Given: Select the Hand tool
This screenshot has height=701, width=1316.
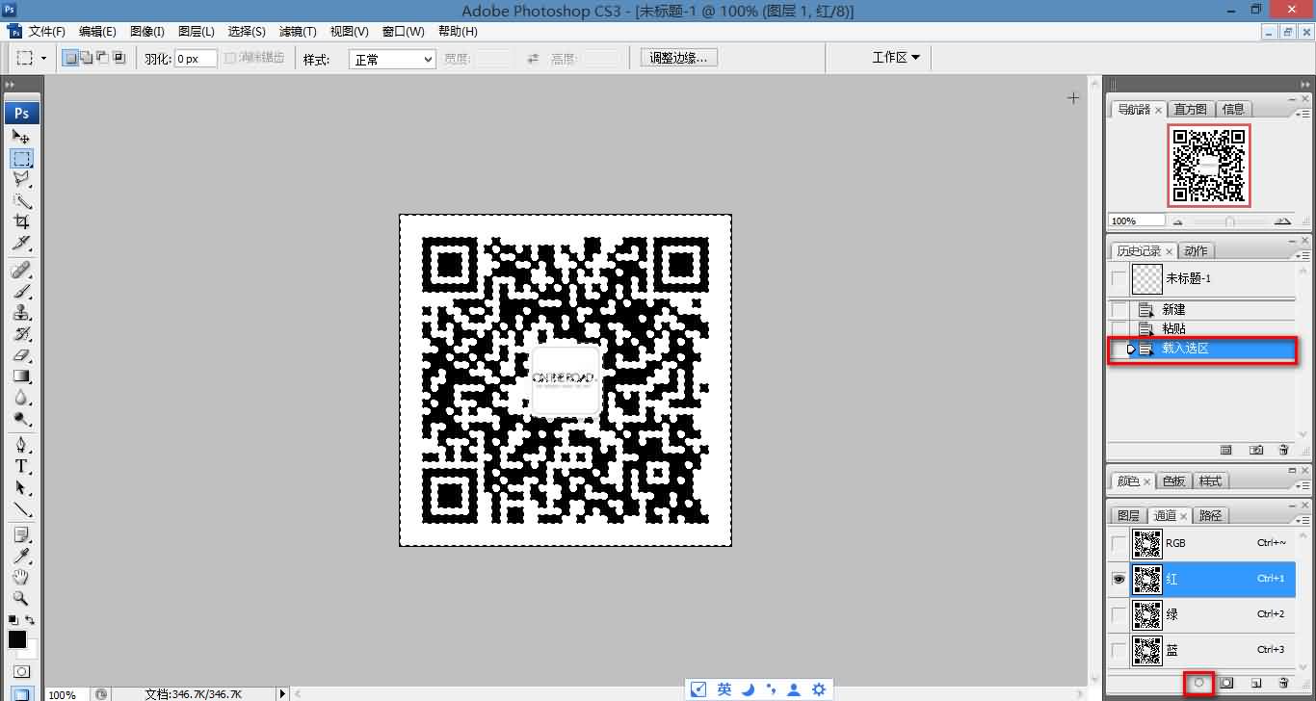Looking at the screenshot, I should click(22, 577).
